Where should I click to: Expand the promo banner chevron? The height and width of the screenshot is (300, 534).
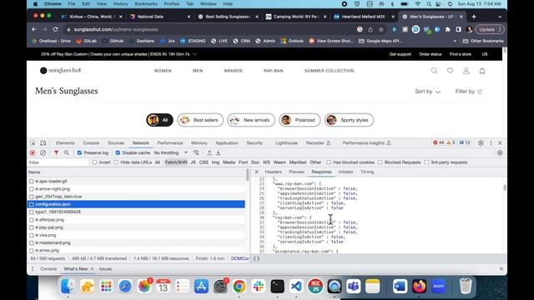tap(194, 54)
